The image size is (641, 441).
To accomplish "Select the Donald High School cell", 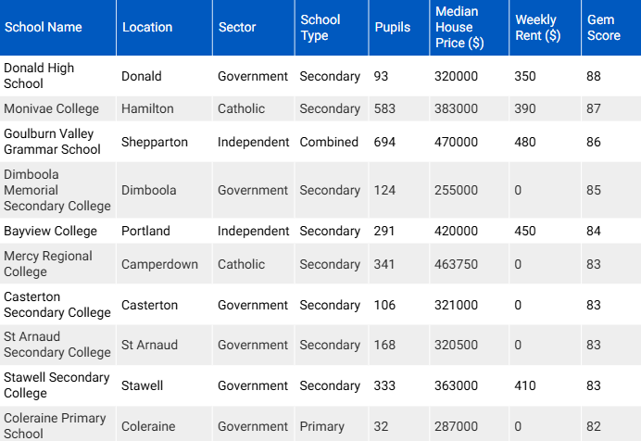I will point(39,76).
